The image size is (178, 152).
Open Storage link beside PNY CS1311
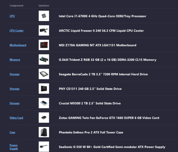(15, 89)
